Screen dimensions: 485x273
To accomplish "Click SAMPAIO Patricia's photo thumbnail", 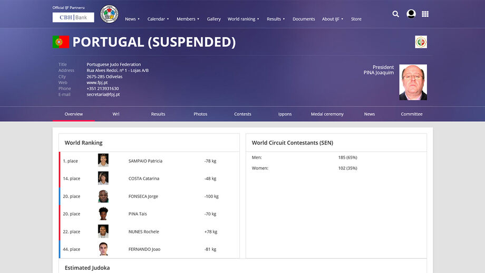I will tap(103, 160).
